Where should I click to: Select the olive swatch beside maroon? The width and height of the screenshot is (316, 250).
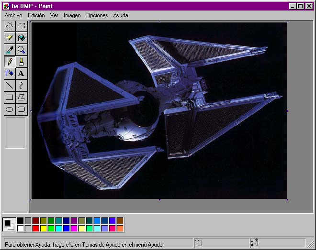43,221
